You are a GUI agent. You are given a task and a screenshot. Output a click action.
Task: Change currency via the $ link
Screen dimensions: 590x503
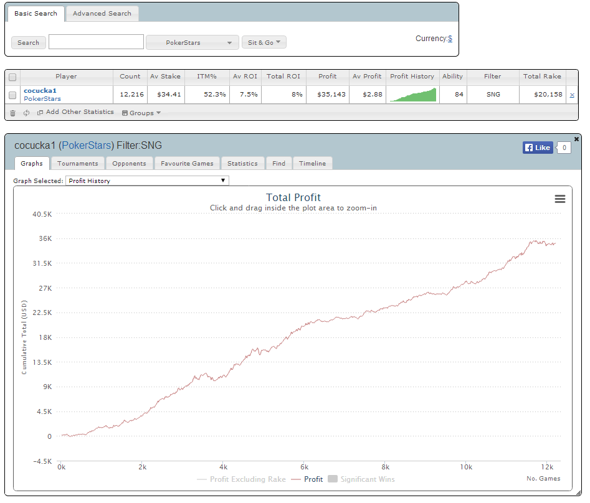click(450, 39)
